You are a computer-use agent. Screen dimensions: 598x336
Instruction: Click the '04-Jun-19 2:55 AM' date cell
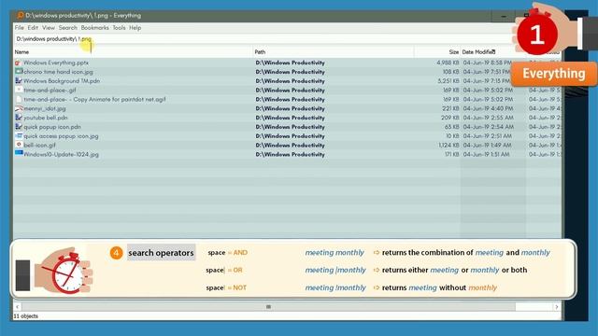[x=488, y=118]
